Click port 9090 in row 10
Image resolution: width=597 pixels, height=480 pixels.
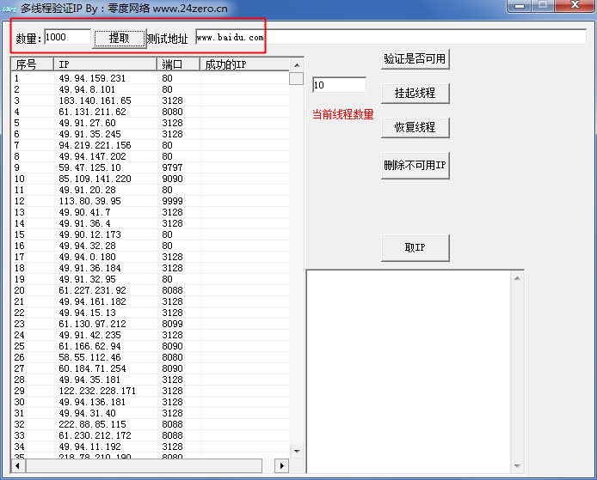172,179
